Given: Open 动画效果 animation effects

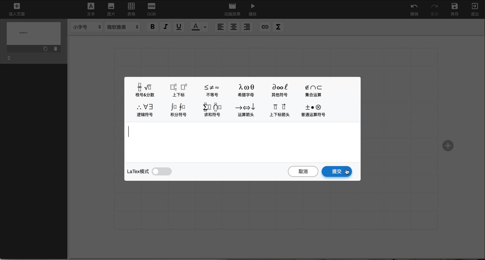Looking at the screenshot, I should (x=232, y=9).
